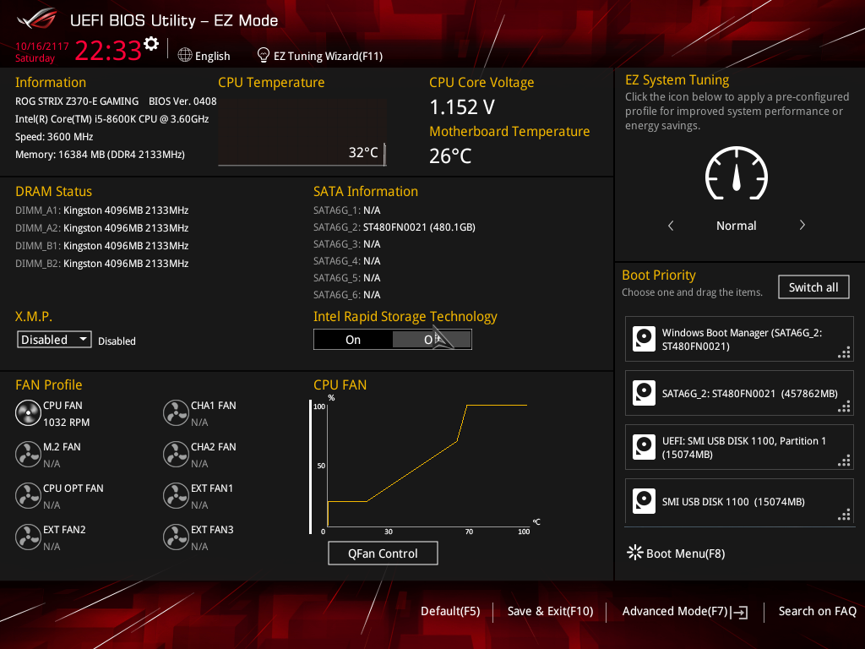Click the Memory: 16384 MB line
This screenshot has width=865, height=649.
pos(100,155)
